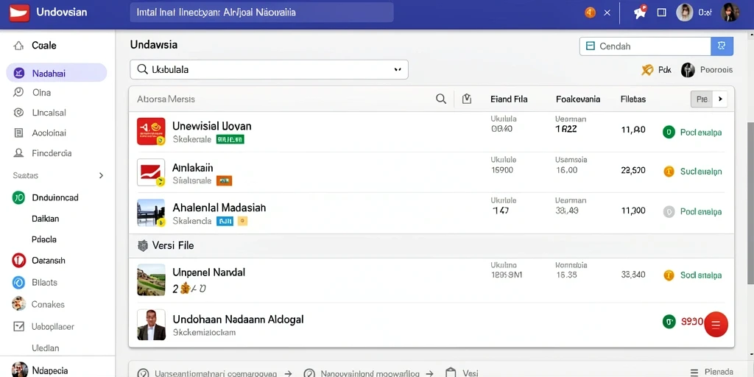Click the starred chat bubble icon

[x=640, y=13]
